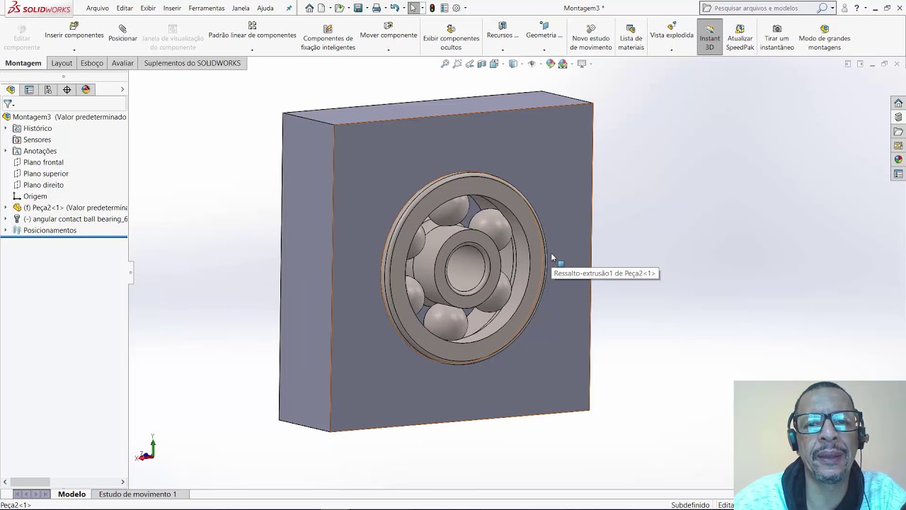
Task: Open the Inserir menu
Action: pyautogui.click(x=172, y=8)
